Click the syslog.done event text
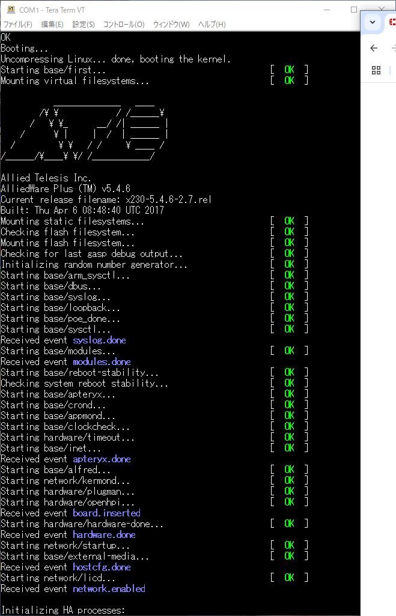Viewport: 396px width, 616px height. [100, 340]
